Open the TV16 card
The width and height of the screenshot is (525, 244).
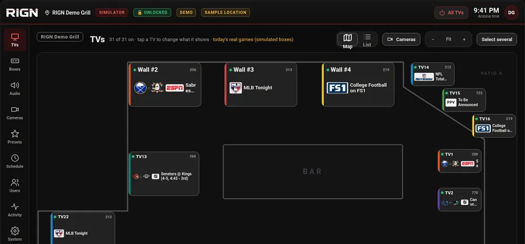[494, 126]
